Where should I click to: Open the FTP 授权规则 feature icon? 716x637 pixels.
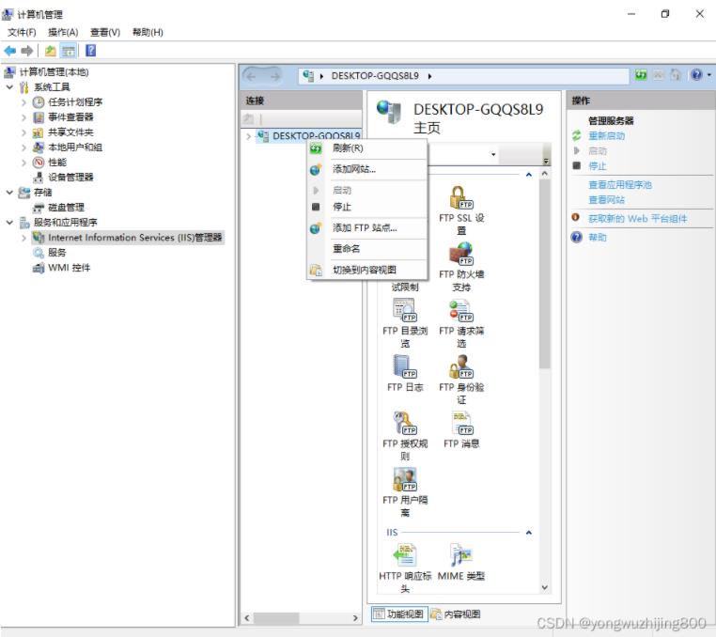pos(405,436)
